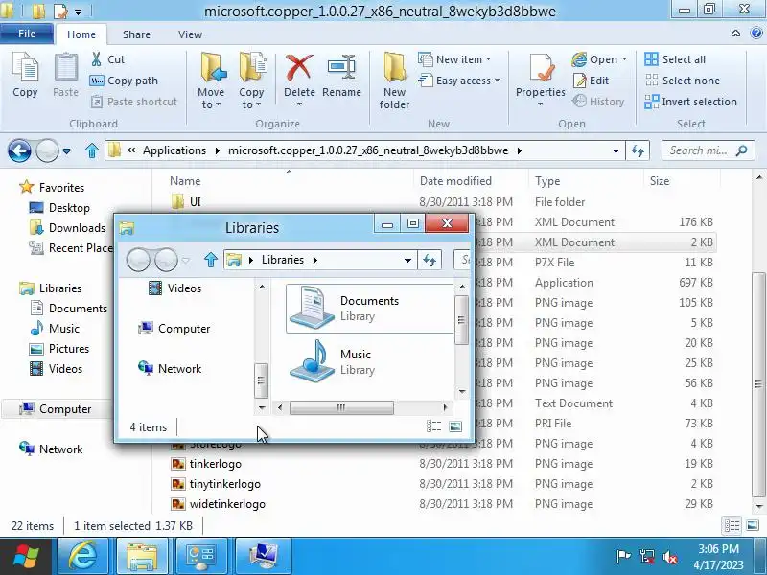Select Pictures in main navigation pane
Screen dimensions: 767x575
(x=59, y=349)
